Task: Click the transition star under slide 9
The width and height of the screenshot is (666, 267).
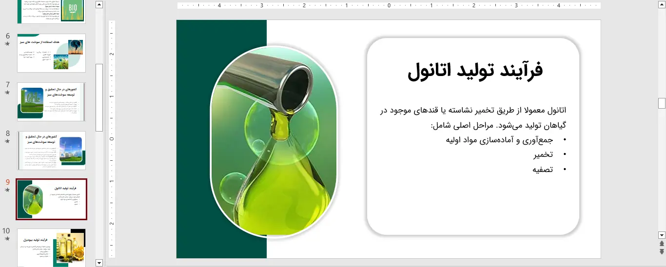Action: [x=7, y=190]
